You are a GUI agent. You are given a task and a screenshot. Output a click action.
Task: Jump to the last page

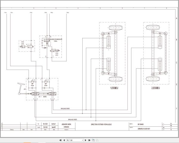tap(89, 140)
